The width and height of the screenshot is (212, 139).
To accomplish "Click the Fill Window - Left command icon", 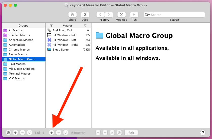I will pos(49,40).
